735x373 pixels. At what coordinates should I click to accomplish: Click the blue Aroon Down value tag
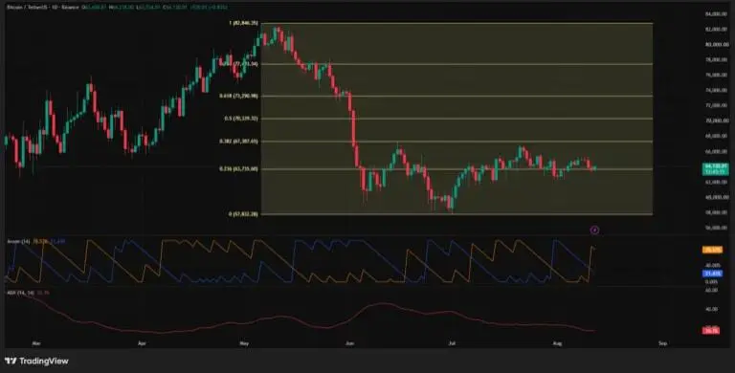712,274
